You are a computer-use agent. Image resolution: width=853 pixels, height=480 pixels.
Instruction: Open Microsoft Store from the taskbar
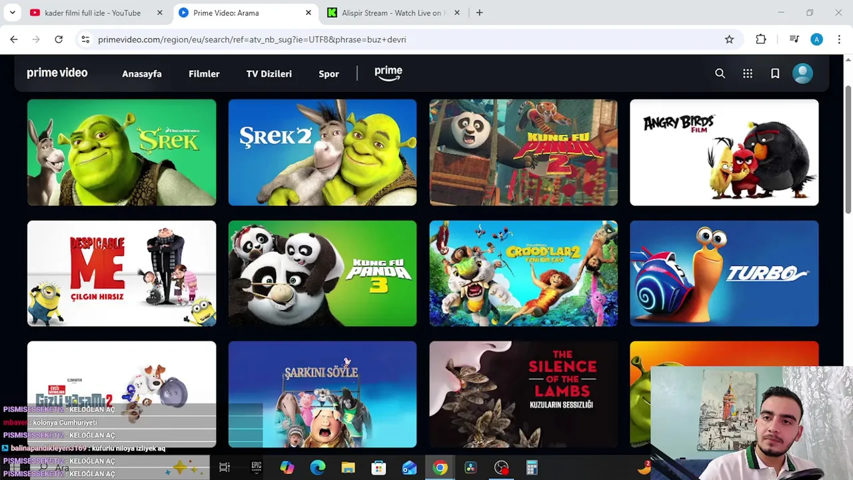click(x=379, y=467)
